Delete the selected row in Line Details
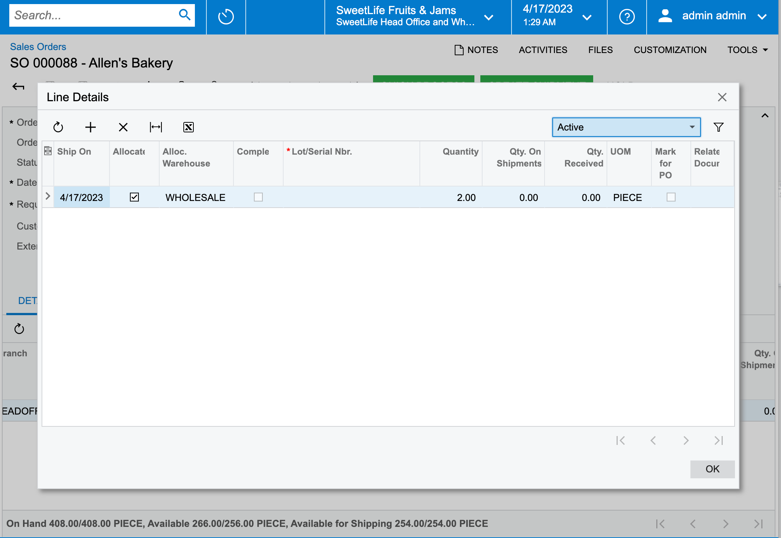This screenshot has width=781, height=538. click(123, 127)
